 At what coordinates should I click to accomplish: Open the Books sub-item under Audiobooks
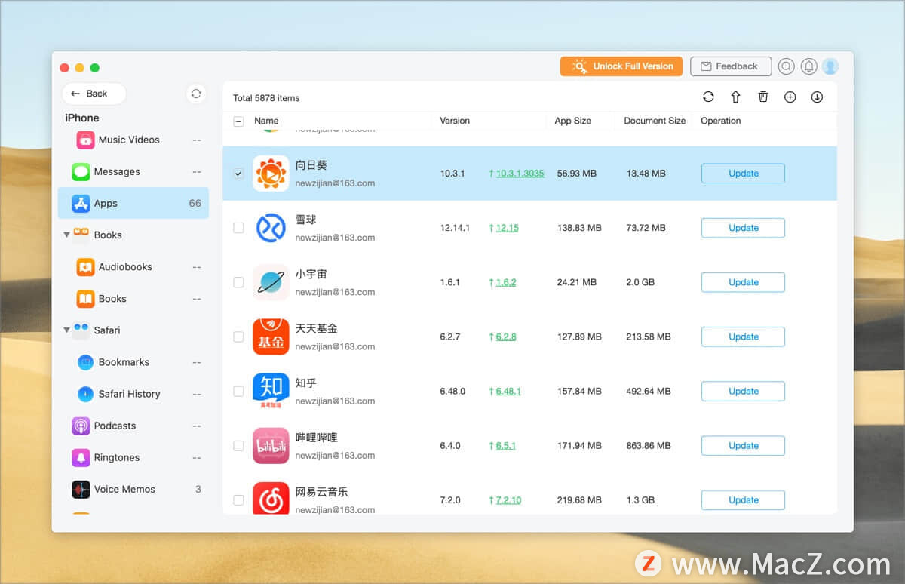click(x=133, y=299)
